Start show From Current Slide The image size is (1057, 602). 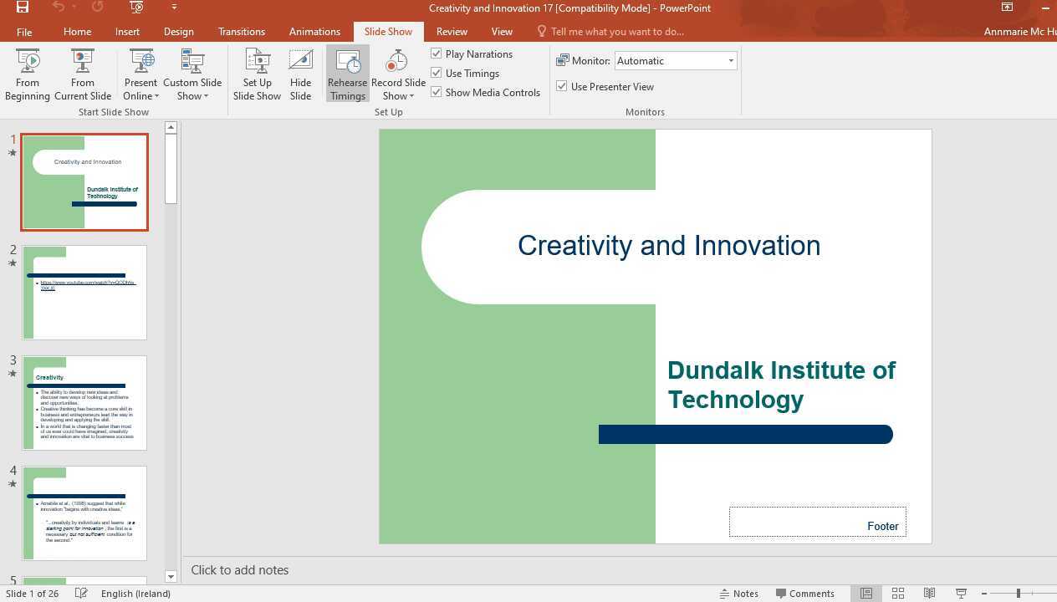click(83, 74)
